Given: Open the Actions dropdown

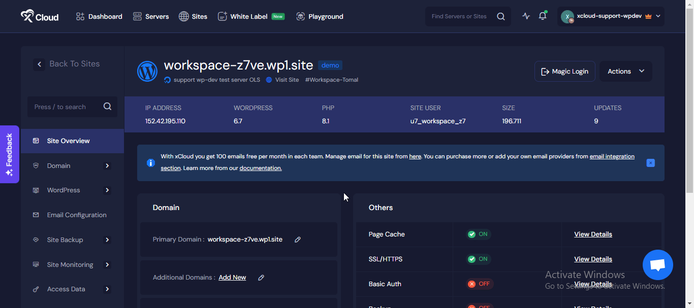Looking at the screenshot, I should pos(625,72).
